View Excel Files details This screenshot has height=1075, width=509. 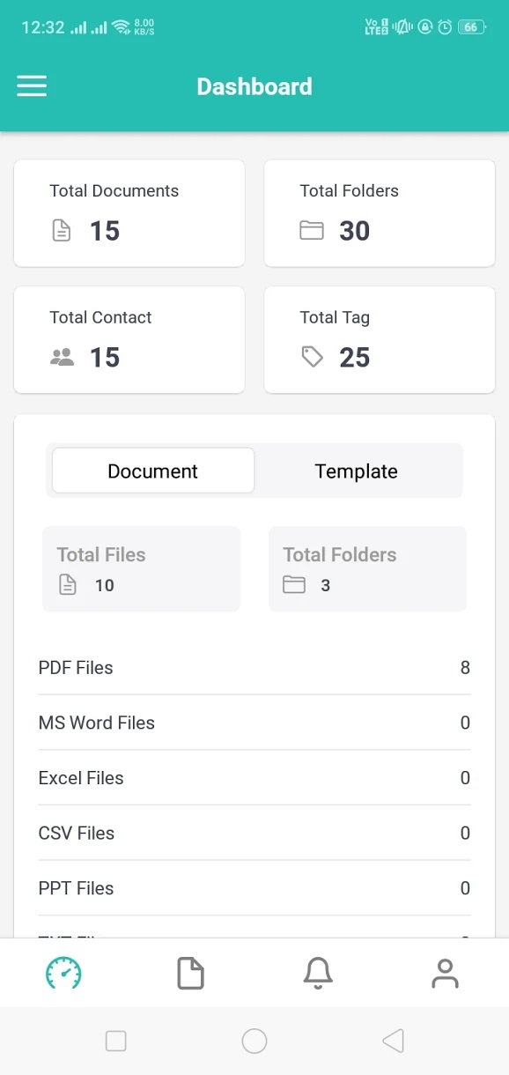pos(254,778)
